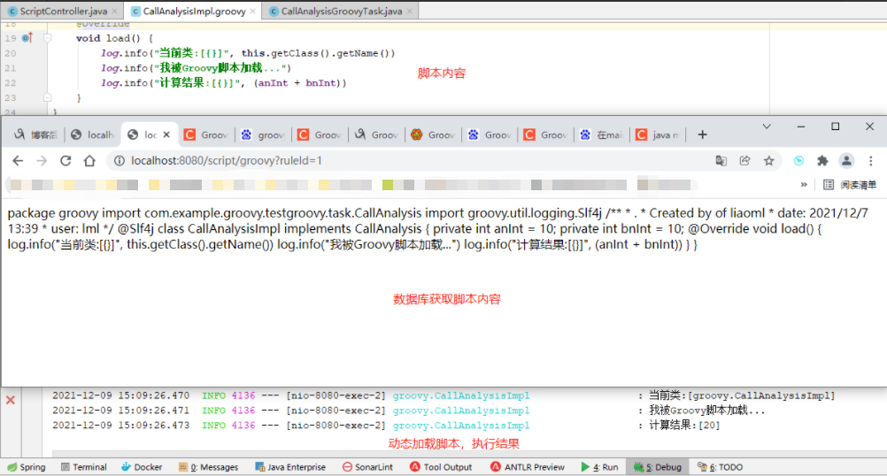Open the browser profile avatar
This screenshot has height=476, width=887.
click(x=846, y=160)
